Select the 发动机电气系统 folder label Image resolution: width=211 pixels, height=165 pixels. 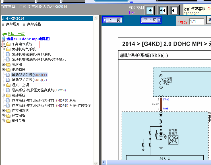[24, 49]
